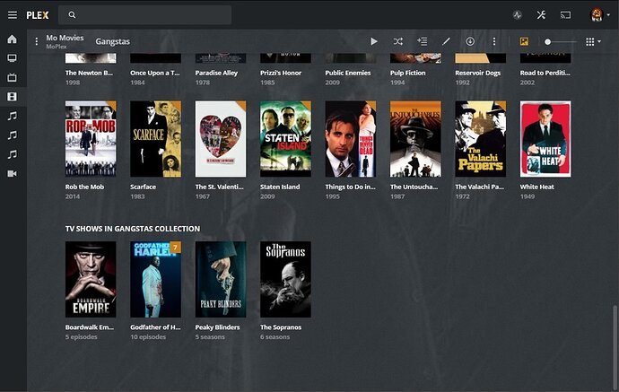Open more options beside Mo Movies

(x=36, y=41)
